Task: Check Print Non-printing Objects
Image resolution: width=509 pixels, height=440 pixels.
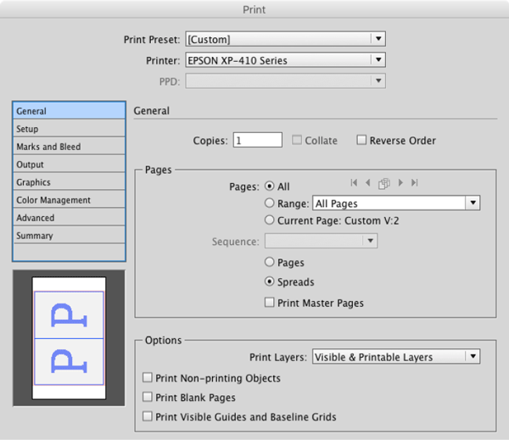Action: point(148,378)
